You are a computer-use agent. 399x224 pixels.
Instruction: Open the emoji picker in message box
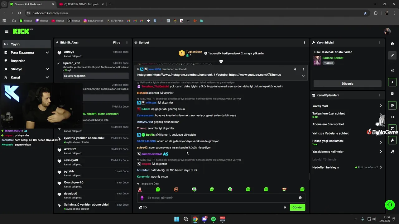pos(300,198)
